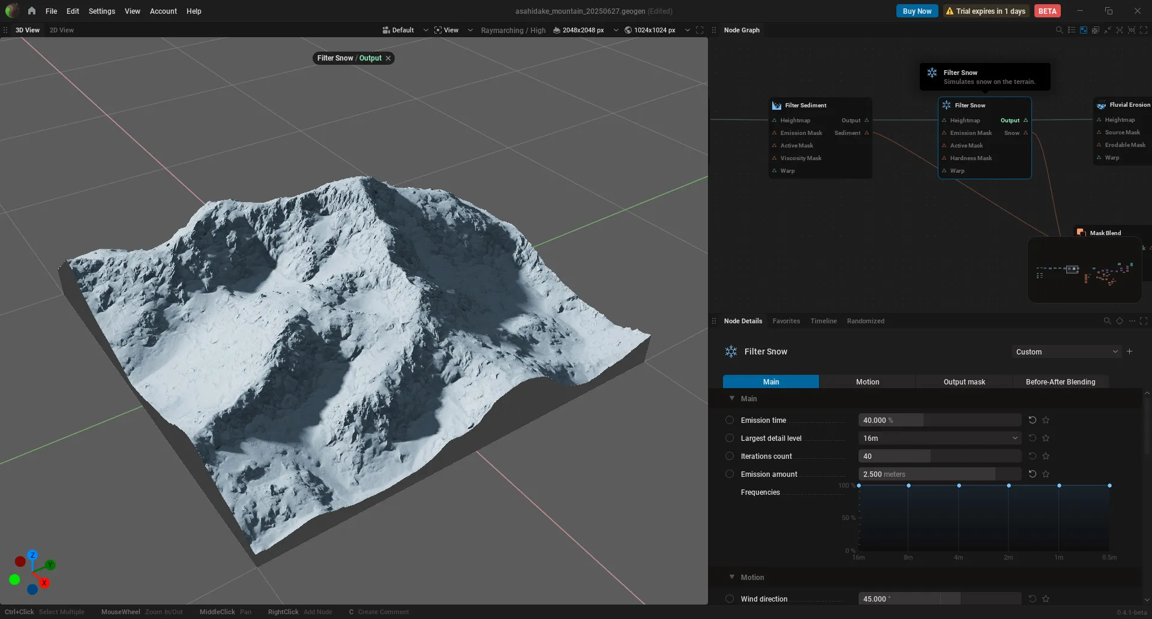
Task: Favorite the Emission amount parameter star
Action: (x=1046, y=474)
